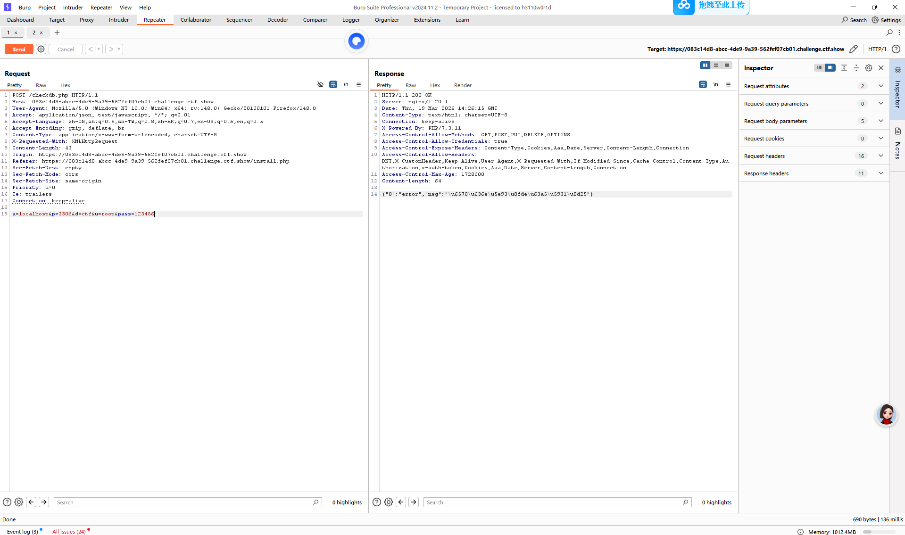This screenshot has width=905, height=535.
Task: Open Event log in status bar
Action: [22, 532]
